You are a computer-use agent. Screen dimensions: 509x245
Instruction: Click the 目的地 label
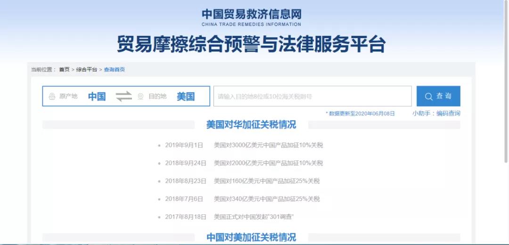point(157,96)
